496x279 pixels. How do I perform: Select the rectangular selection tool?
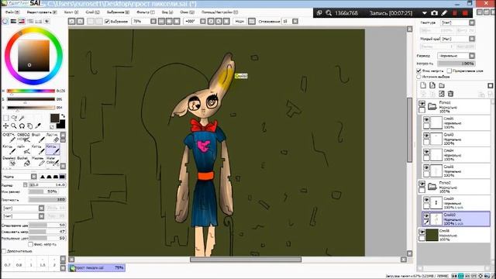click(x=5, y=118)
